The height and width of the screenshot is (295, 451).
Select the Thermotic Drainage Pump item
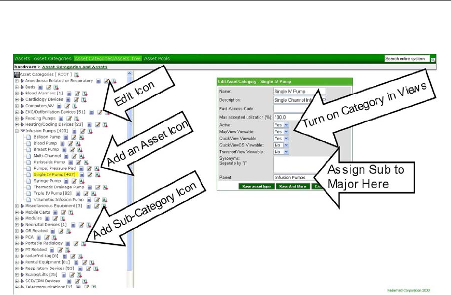(59, 187)
